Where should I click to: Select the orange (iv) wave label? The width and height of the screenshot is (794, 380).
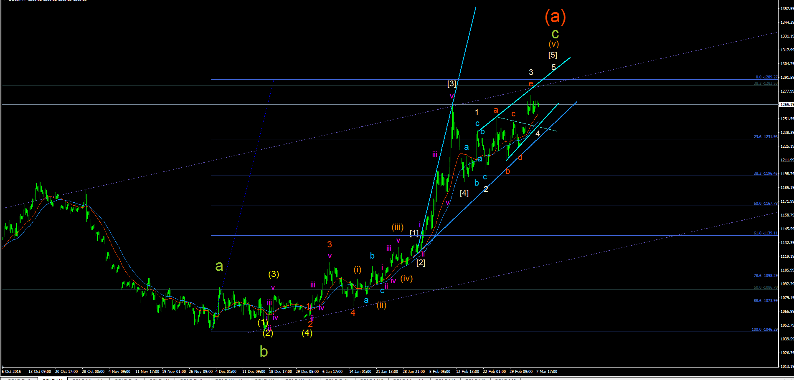[406, 278]
